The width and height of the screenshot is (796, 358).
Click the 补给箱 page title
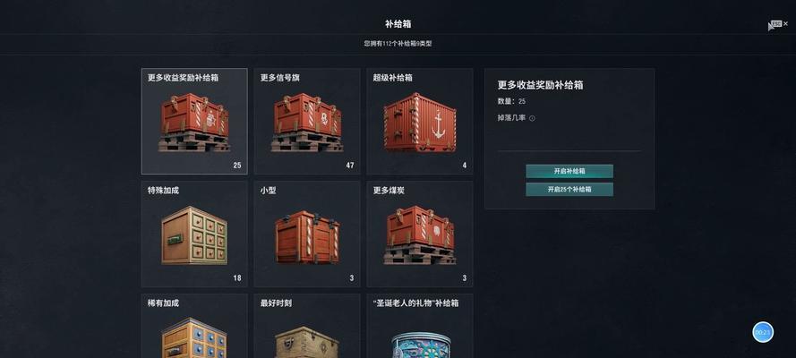click(x=398, y=23)
